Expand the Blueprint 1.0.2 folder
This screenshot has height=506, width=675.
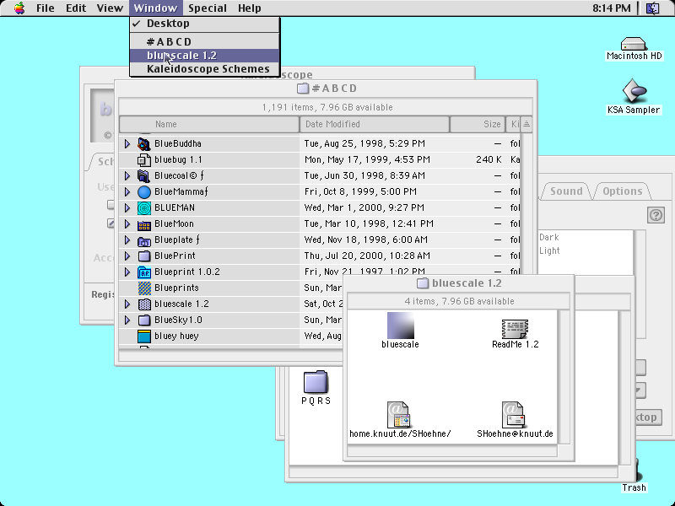(x=127, y=272)
